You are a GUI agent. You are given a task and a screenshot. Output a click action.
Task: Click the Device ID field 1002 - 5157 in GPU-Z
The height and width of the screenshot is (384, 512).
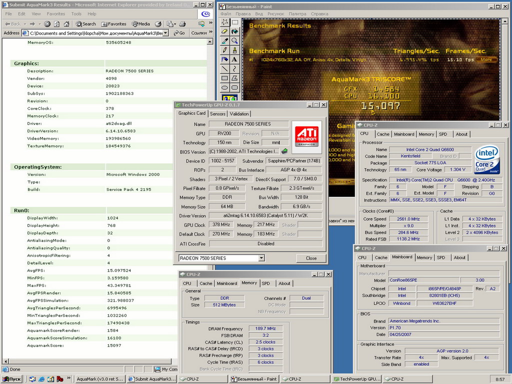[222, 161]
